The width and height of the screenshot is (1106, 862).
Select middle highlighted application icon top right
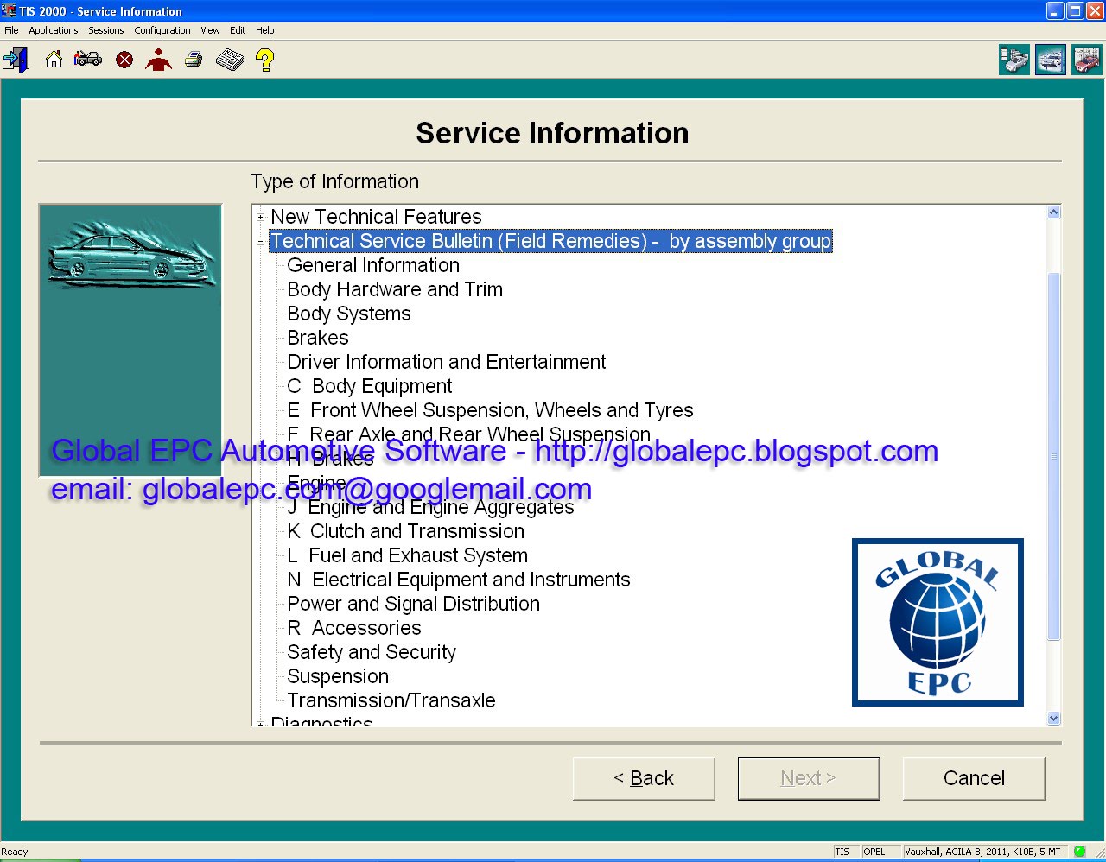click(x=1051, y=60)
